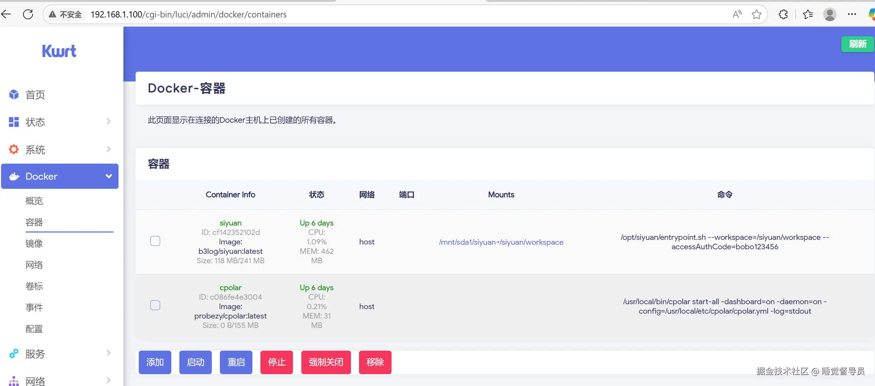This screenshot has width=875, height=386.
Task: Select the 状态 grid icon
Action: click(x=13, y=122)
